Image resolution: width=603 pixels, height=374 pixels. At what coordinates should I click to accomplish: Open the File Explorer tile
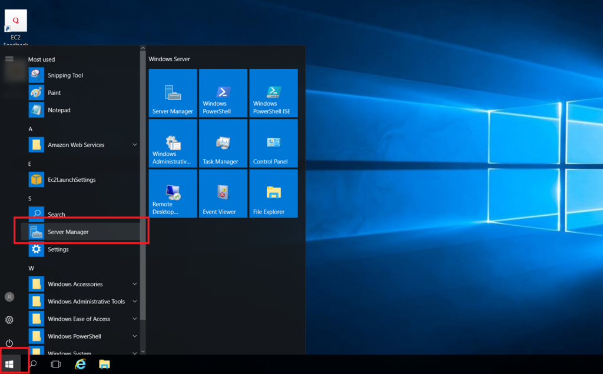(x=273, y=193)
